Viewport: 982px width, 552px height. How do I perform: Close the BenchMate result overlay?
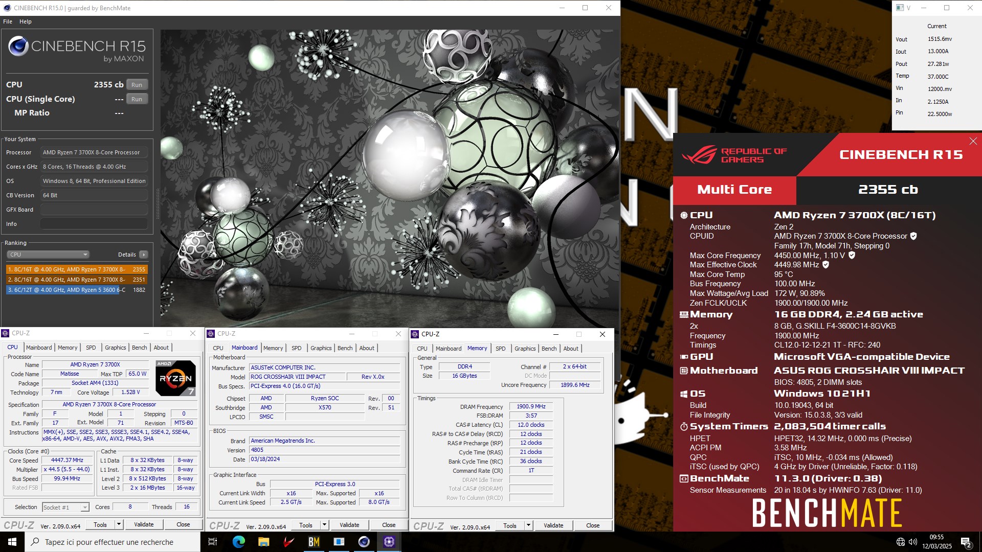click(x=973, y=141)
